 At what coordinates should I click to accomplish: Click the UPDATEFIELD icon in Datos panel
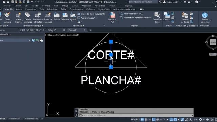click(x=173, y=14)
